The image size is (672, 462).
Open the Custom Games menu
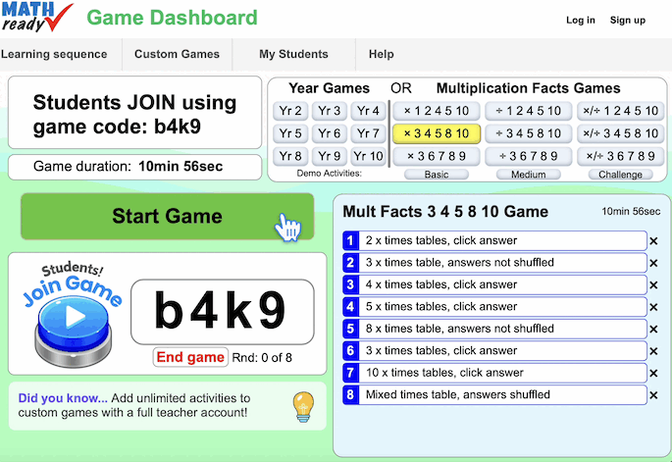tap(177, 54)
